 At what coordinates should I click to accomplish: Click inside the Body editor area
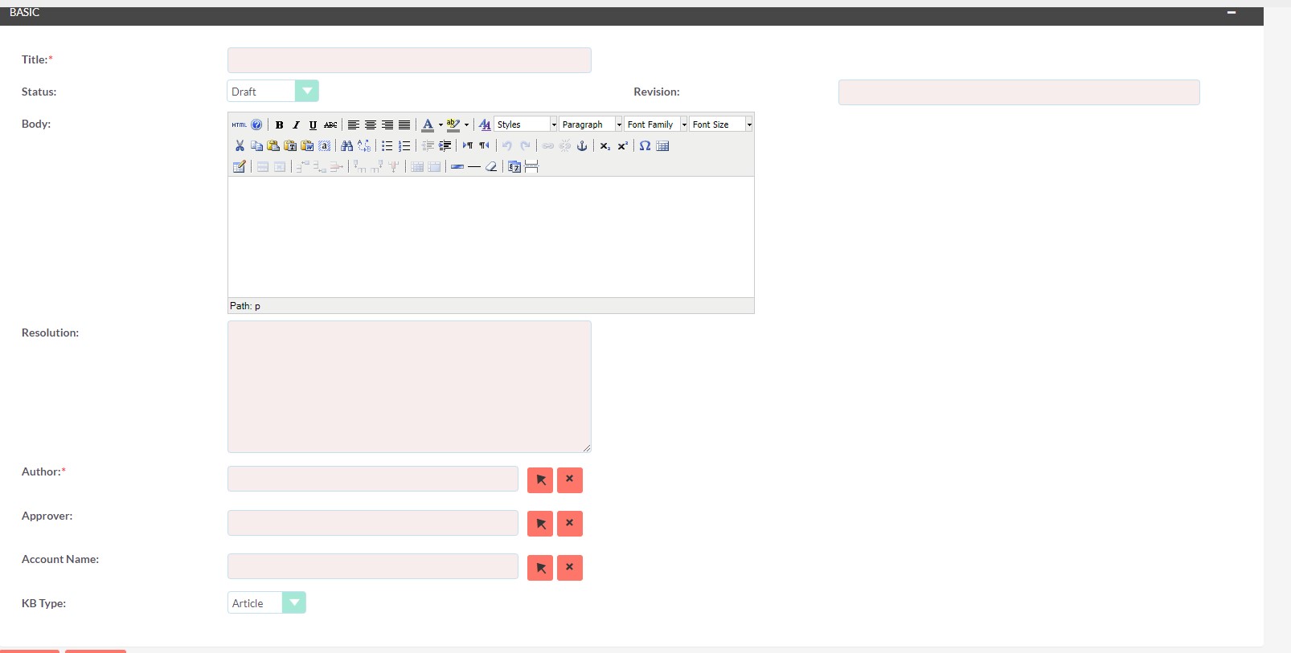click(x=490, y=237)
